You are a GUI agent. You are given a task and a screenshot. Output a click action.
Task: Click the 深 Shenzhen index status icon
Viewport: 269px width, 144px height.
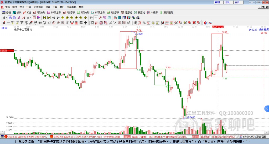pos(51,136)
